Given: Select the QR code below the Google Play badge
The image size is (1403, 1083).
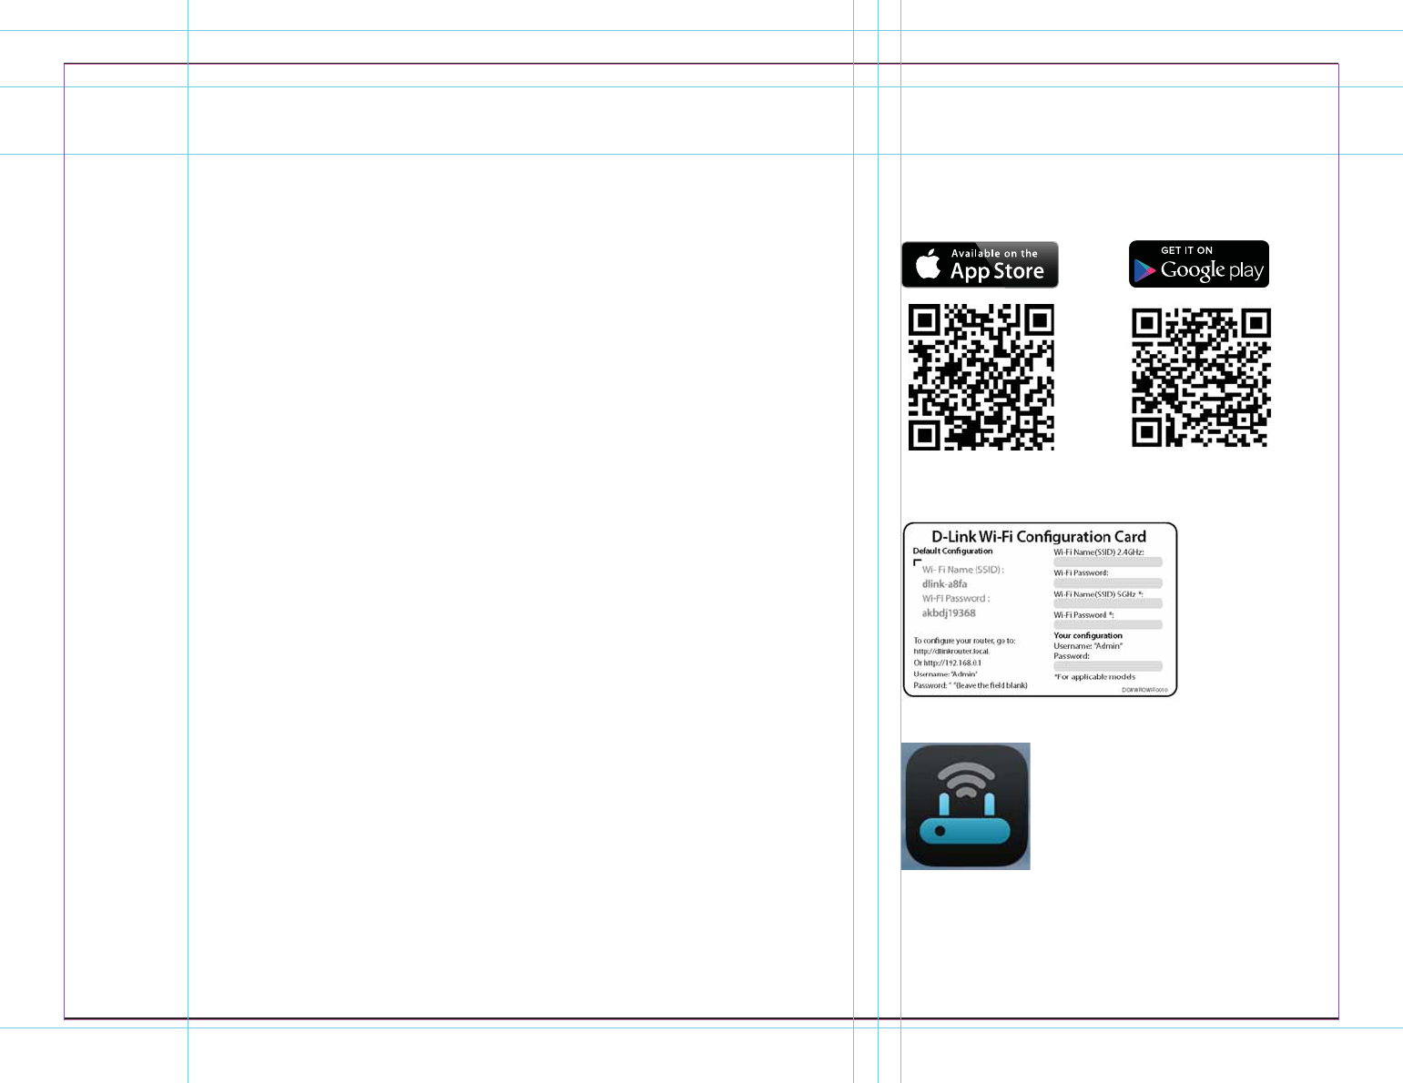Looking at the screenshot, I should (x=1201, y=377).
